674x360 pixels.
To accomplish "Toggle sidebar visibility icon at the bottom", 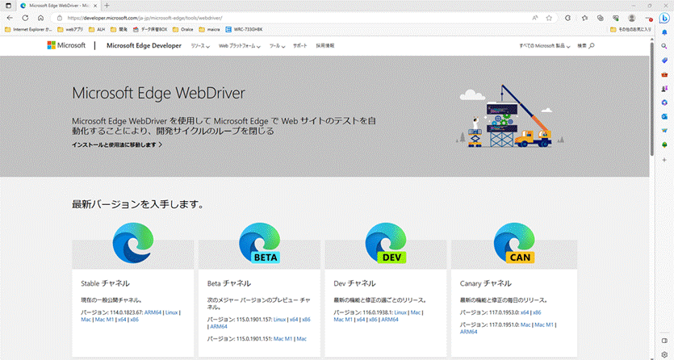I will (664, 341).
